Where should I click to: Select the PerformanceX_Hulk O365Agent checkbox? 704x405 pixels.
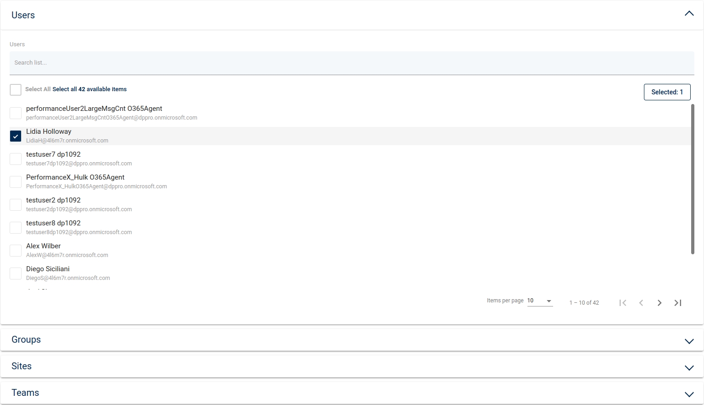[16, 182]
